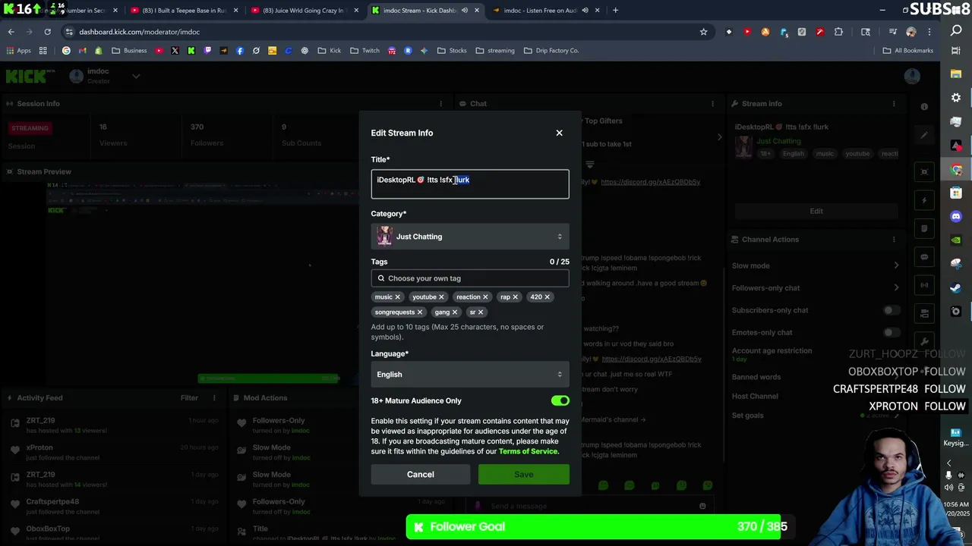Open the Twitch bookmark
This screenshot has height=546, width=972.
tap(365, 51)
